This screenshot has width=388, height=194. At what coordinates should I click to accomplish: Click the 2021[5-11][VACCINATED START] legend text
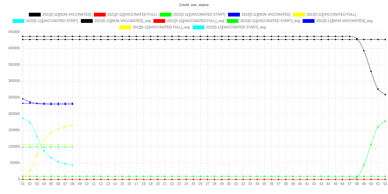199,14
